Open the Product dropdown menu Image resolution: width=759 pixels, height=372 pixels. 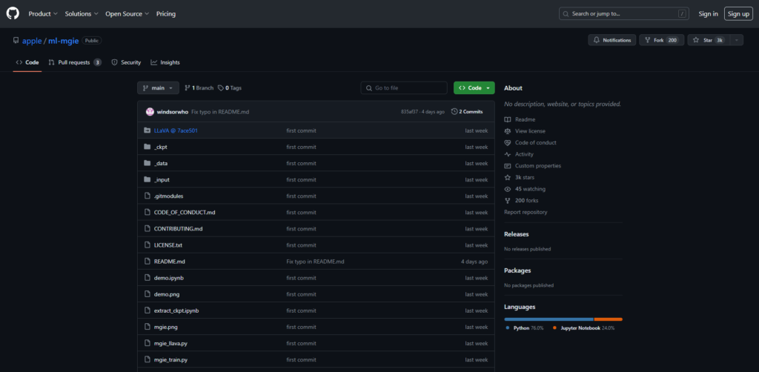(43, 14)
